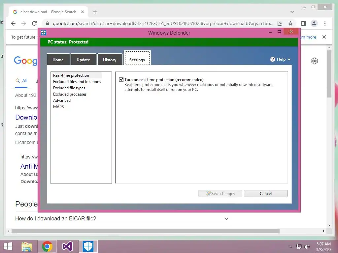Open Advanced settings entry
Screen dimensions: 338x253
coord(62,100)
